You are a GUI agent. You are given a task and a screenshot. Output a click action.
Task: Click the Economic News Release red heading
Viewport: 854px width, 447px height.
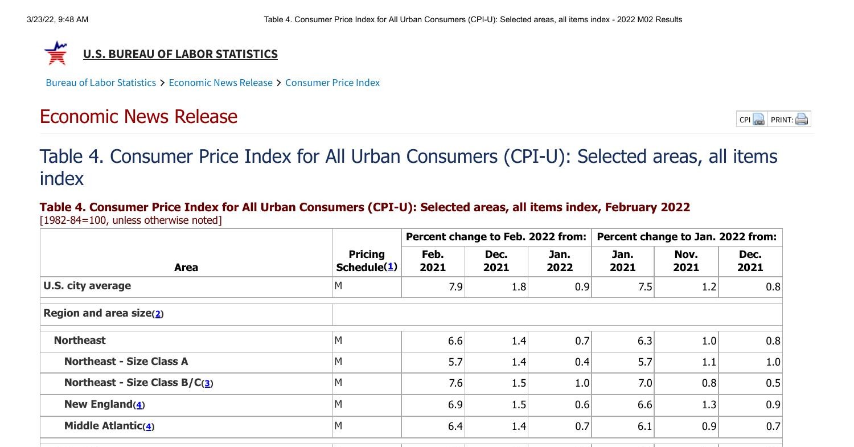coord(138,116)
